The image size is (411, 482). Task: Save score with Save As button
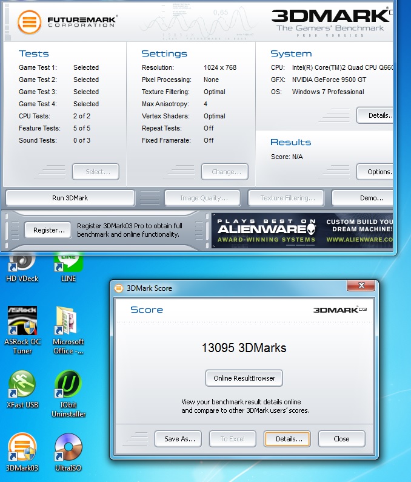178,439
